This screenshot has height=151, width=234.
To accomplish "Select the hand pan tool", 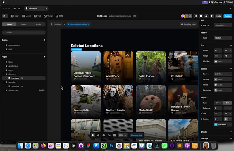I will pos(98,135).
